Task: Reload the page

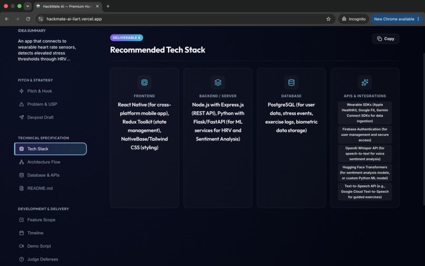Action: tap(28, 19)
